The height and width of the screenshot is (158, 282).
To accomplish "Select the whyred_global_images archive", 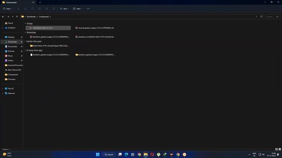I will [x=95, y=28].
